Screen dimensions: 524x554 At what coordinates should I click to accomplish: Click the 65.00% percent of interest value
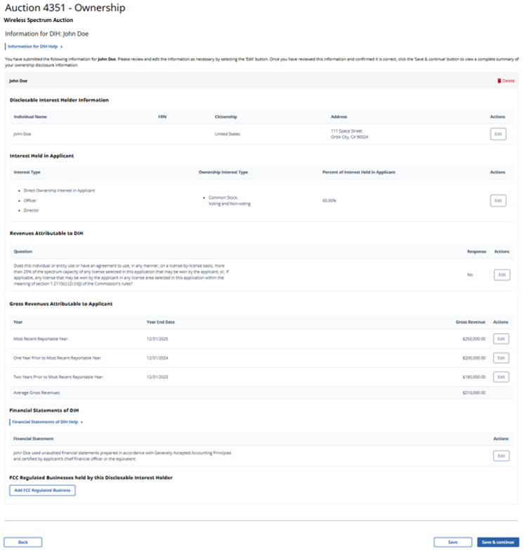[x=329, y=201]
